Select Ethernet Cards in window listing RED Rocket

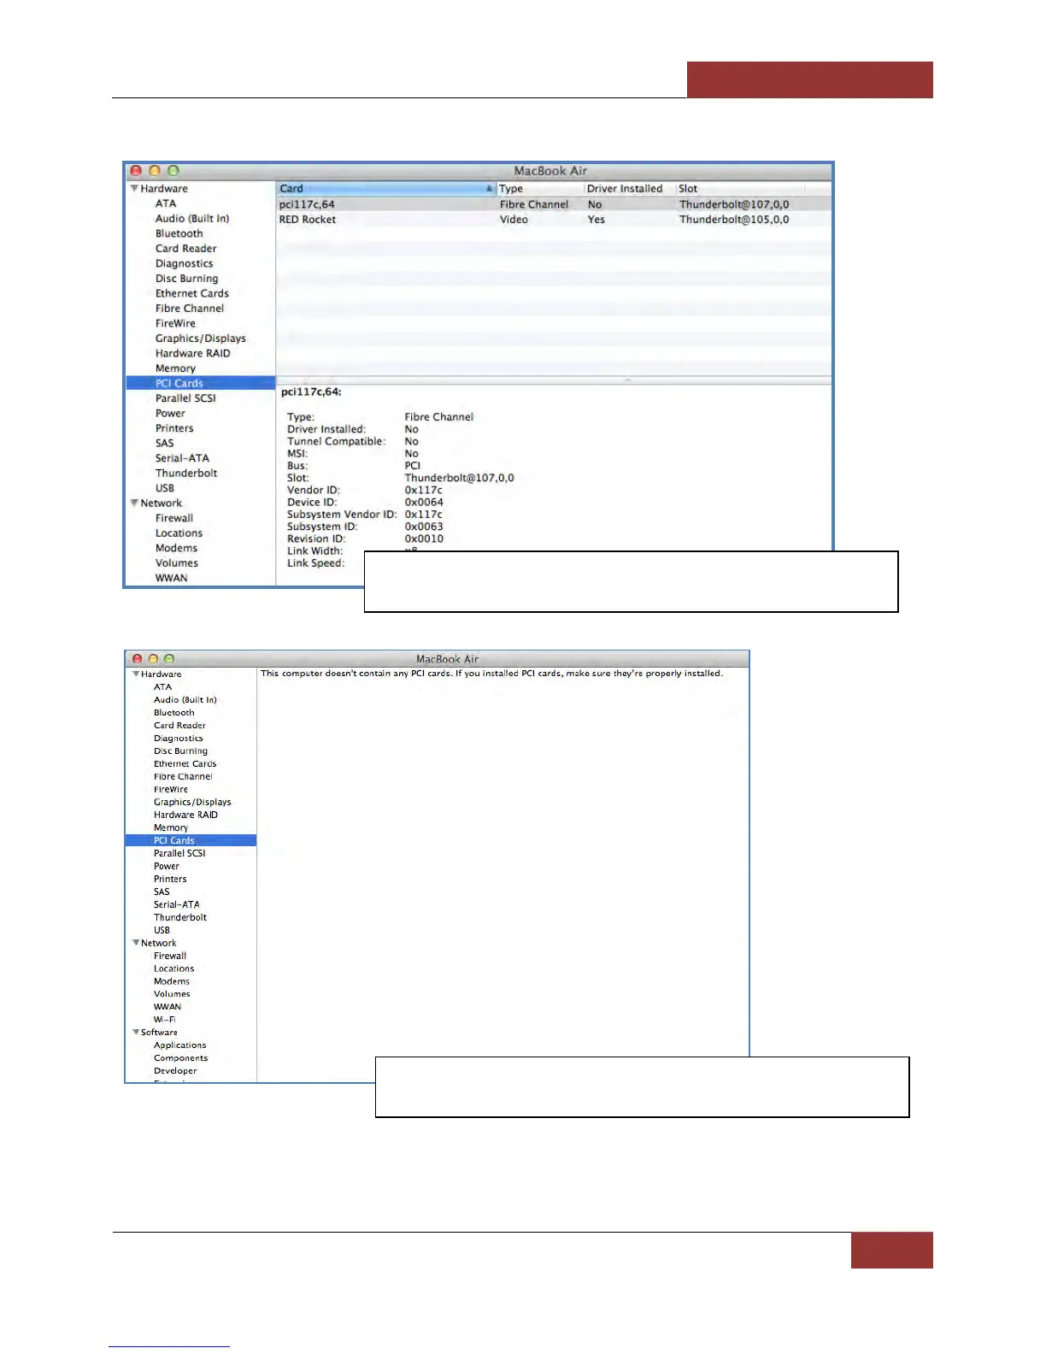click(192, 293)
